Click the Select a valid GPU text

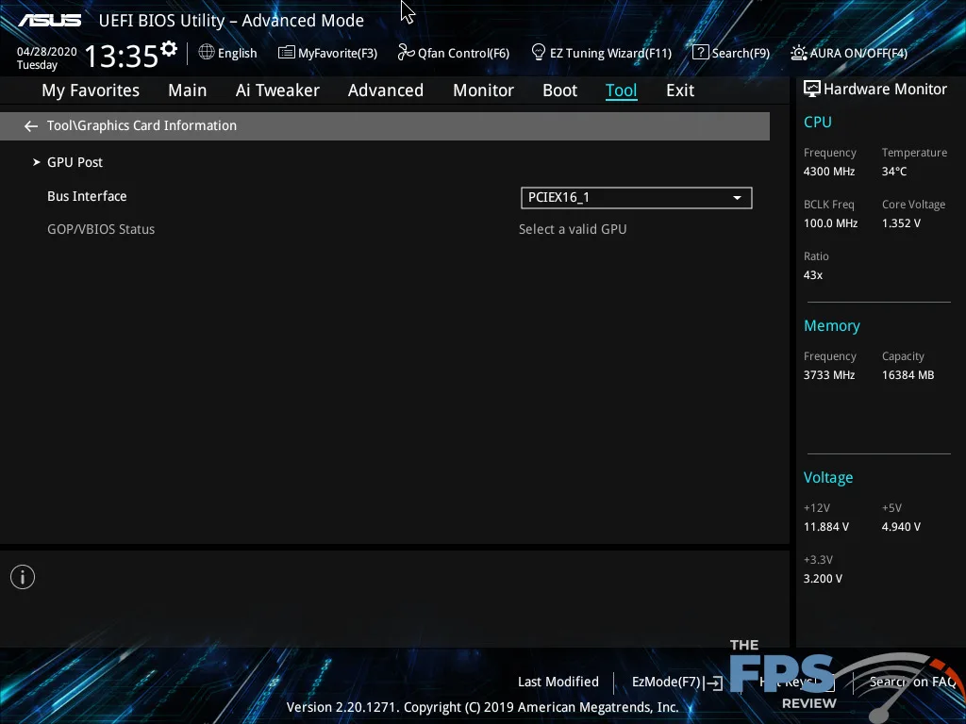coord(573,229)
